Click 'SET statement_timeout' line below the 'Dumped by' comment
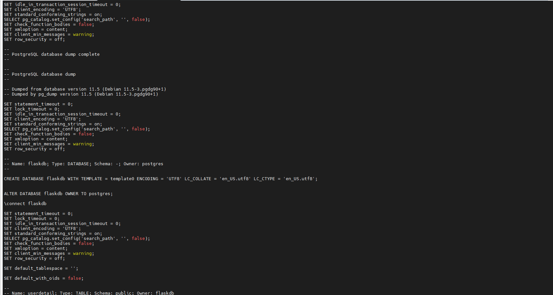Screen dimensions: 553x295 39,104
